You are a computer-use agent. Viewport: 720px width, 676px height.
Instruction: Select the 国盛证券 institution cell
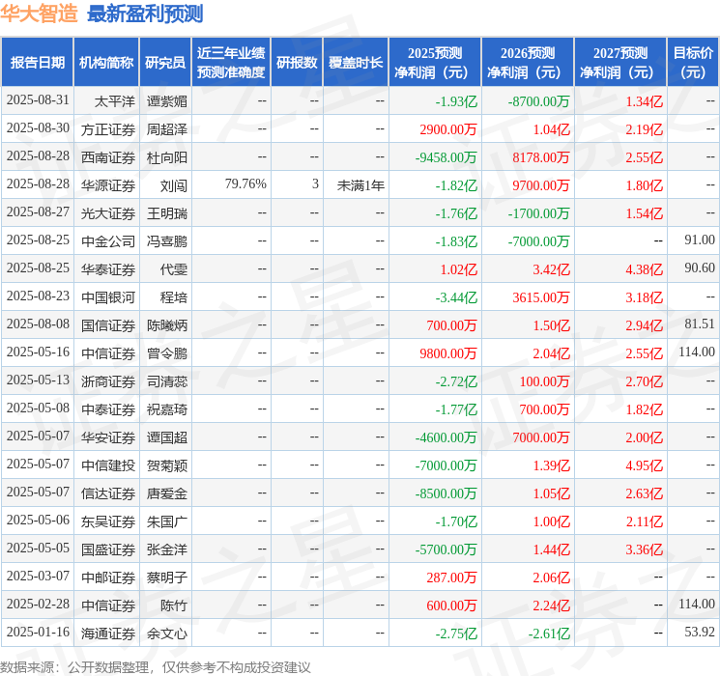point(108,549)
